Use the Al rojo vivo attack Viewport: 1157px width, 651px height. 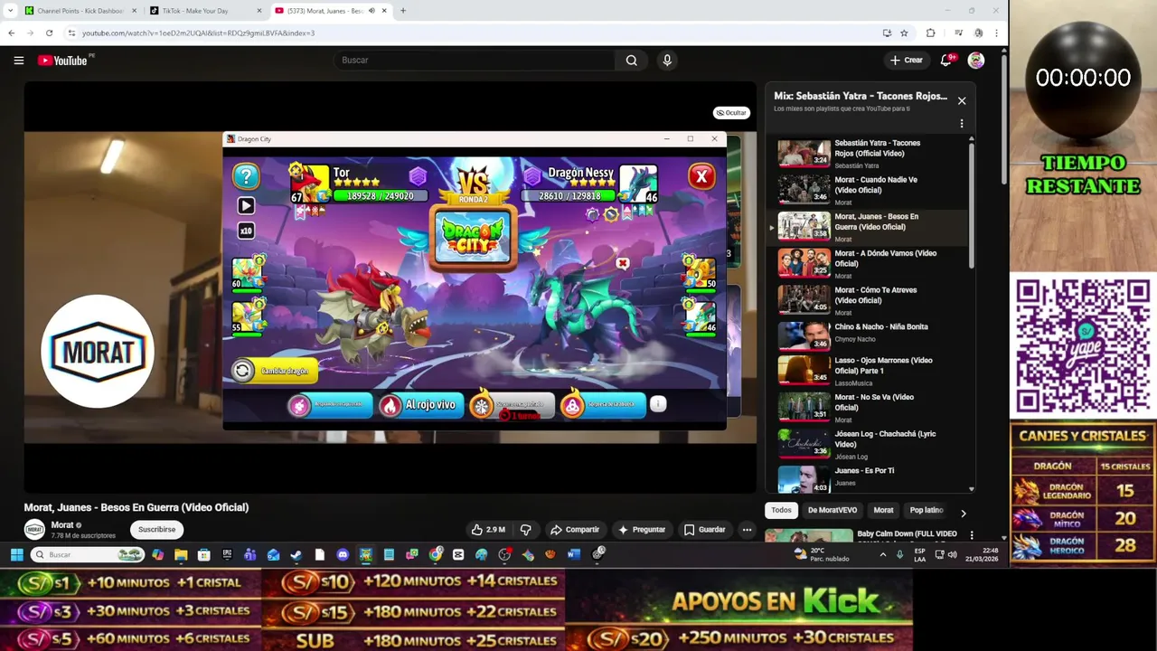click(420, 406)
